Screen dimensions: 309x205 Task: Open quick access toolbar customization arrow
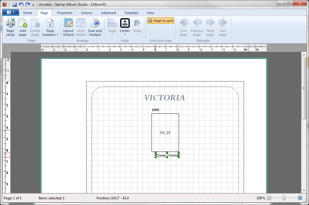(x=33, y=5)
